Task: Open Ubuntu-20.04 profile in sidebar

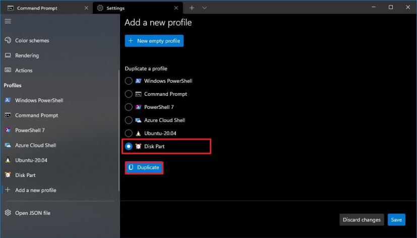Action: [60, 160]
